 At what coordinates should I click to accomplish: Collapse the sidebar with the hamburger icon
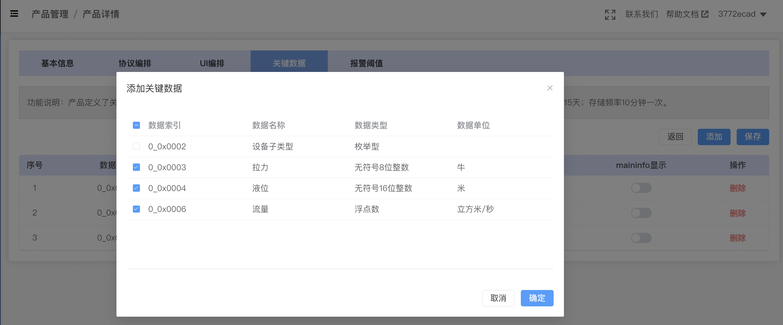[14, 14]
